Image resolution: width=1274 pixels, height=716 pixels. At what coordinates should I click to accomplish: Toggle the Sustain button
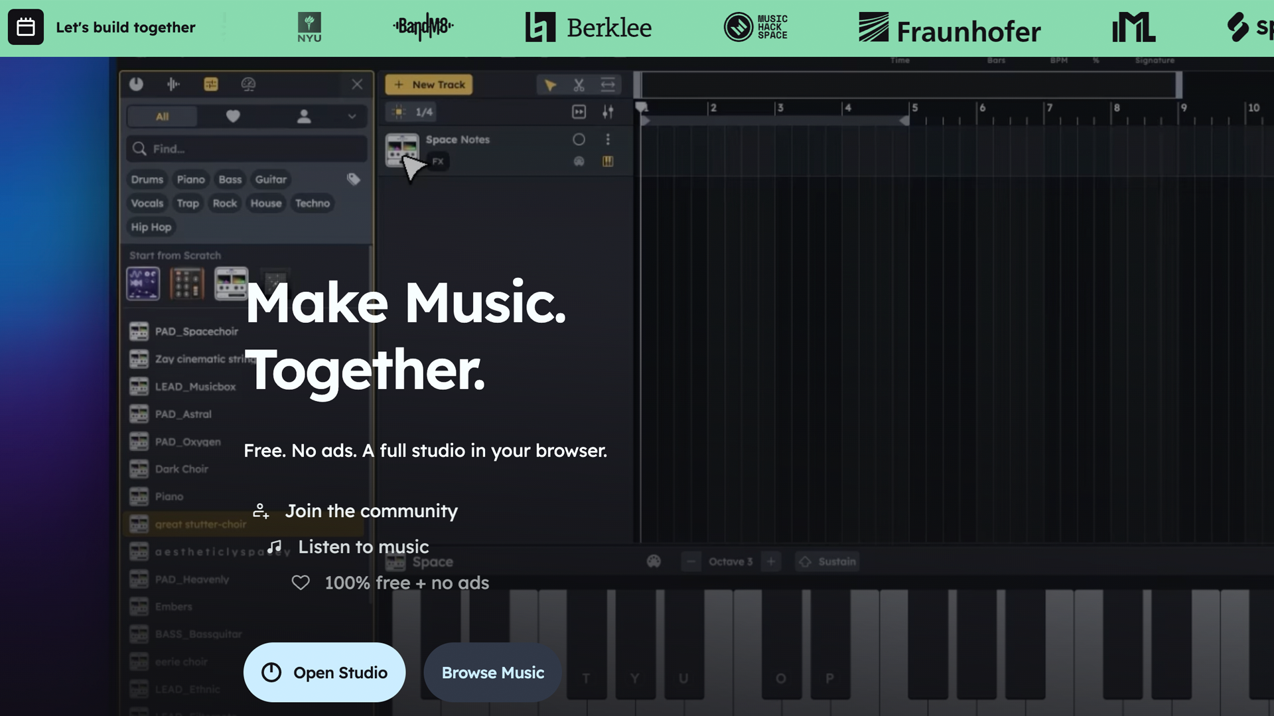point(827,562)
